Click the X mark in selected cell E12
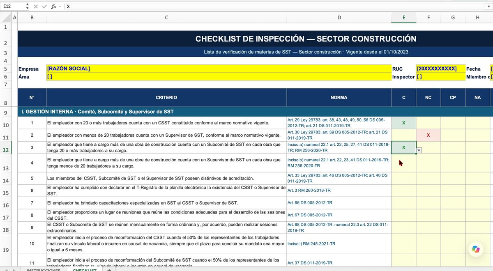This screenshot has width=493, height=271. 404,147
